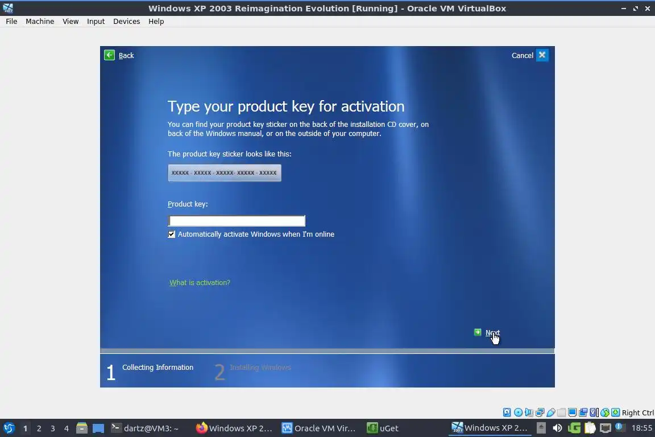Click VirtualBox CPU virtualization indicator
The image size is (655, 437).
pyautogui.click(x=594, y=413)
